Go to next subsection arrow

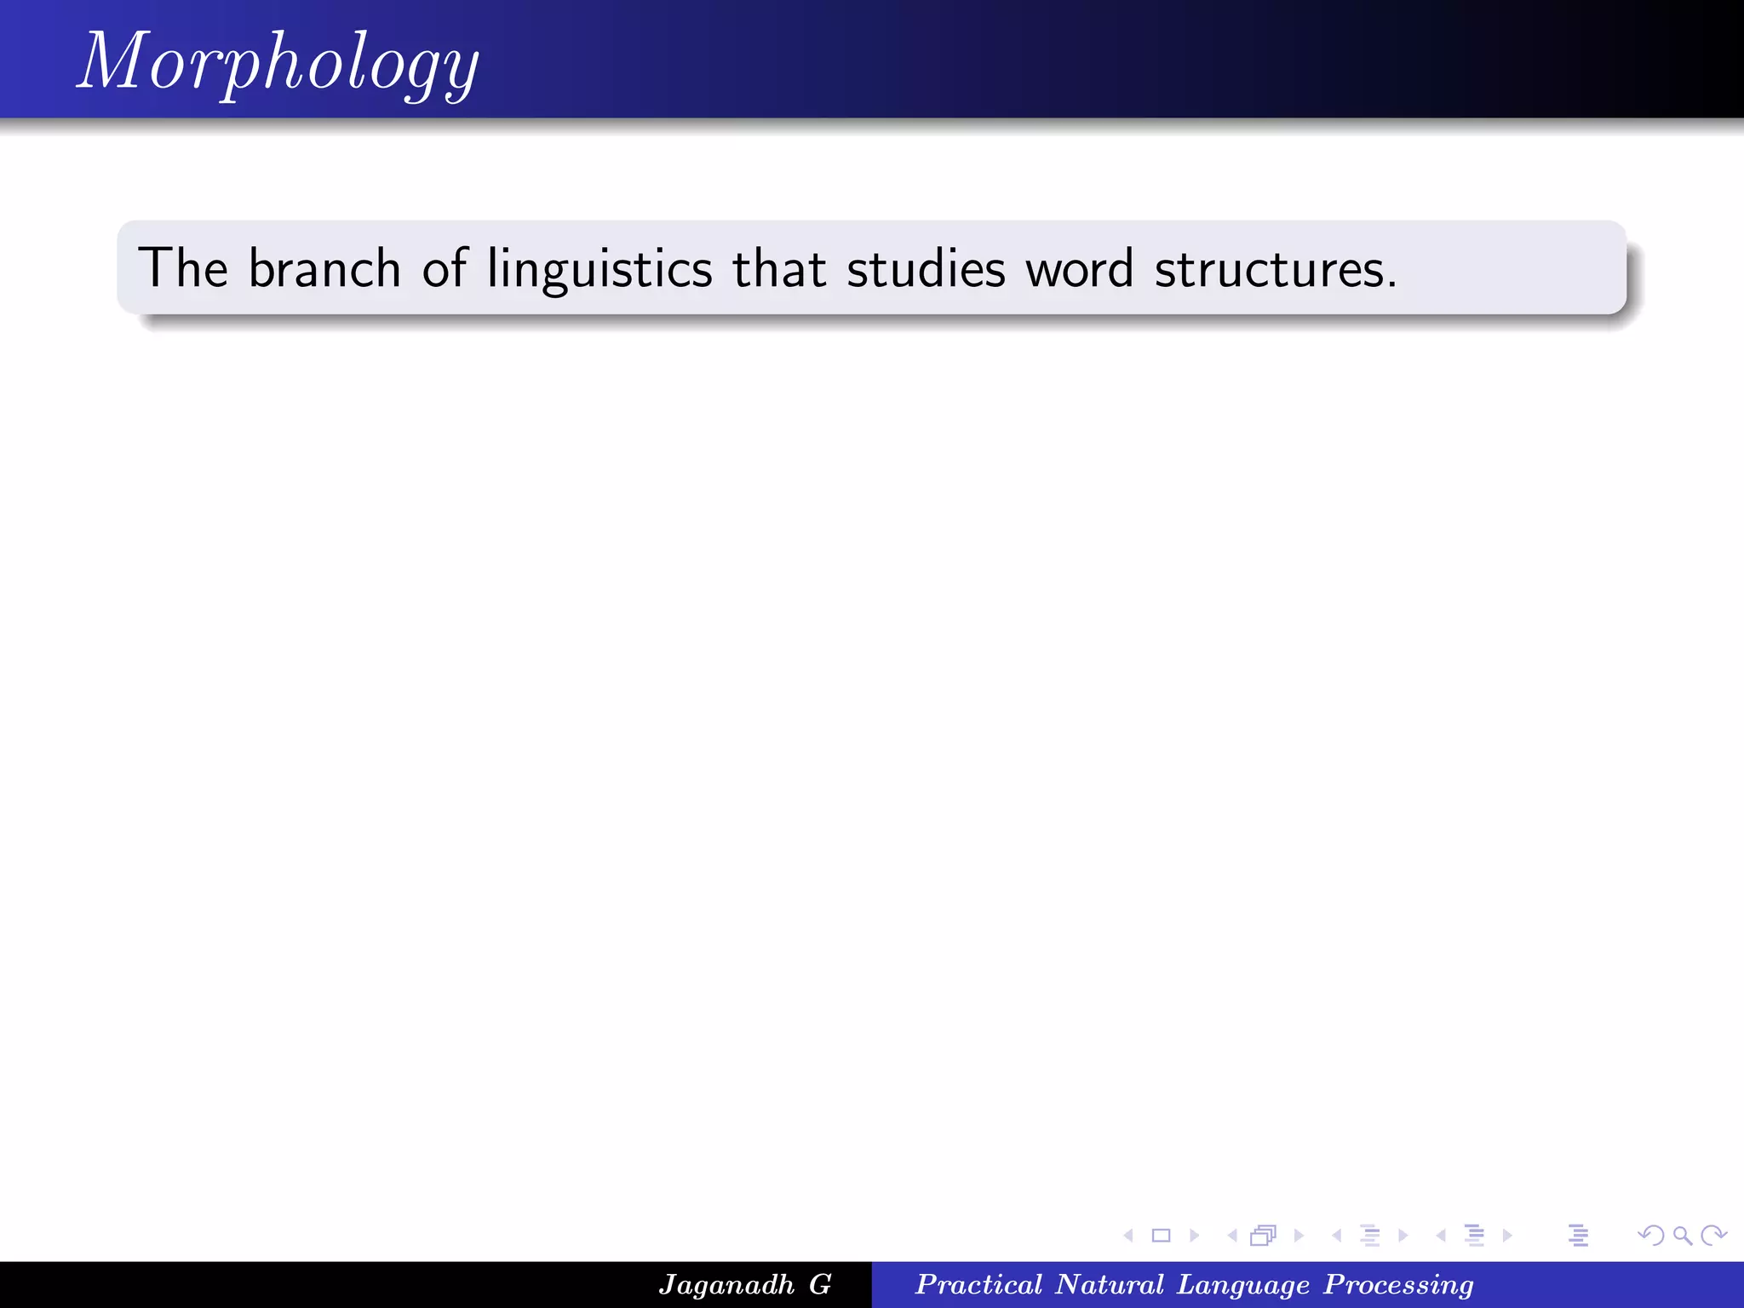1403,1235
